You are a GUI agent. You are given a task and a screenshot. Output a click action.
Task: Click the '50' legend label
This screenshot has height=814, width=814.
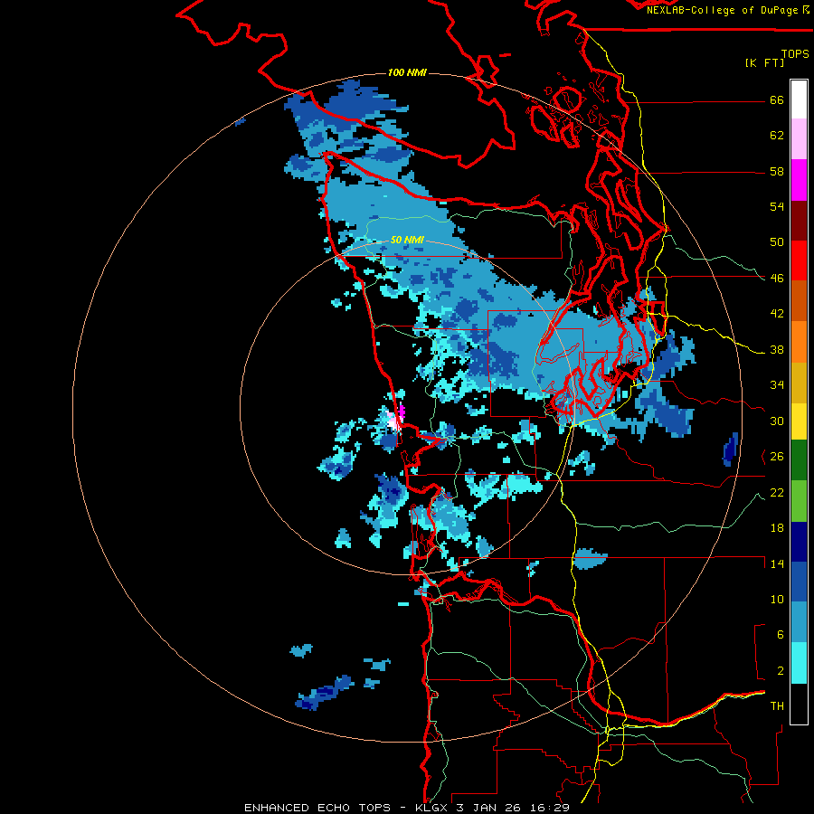(x=777, y=242)
